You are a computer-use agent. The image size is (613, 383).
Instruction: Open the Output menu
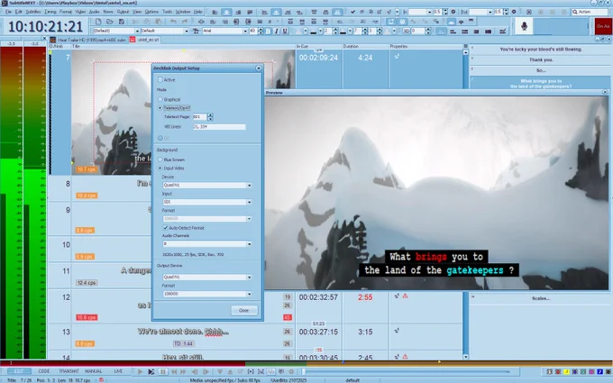tap(123, 12)
